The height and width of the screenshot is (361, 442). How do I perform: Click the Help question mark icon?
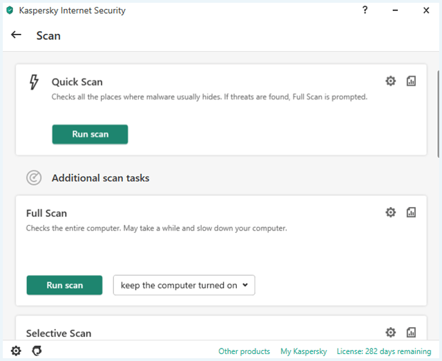pyautogui.click(x=365, y=10)
